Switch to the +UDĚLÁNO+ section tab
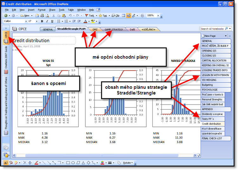238x170 pixels. 149,29
